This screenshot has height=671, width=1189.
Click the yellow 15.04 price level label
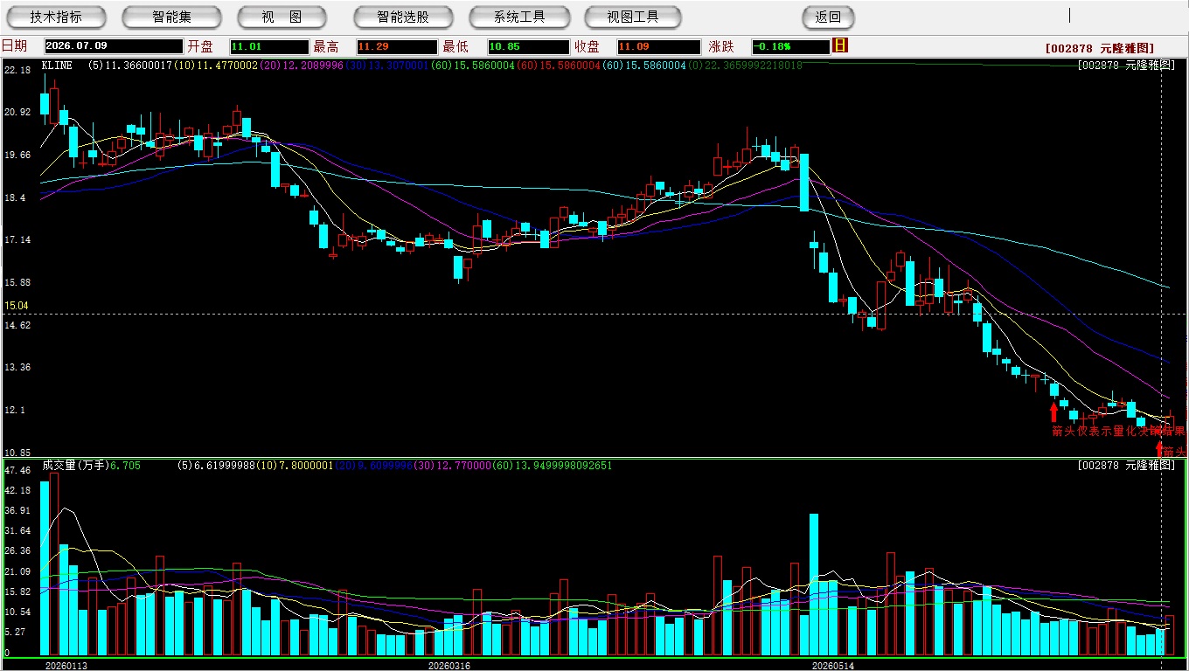[x=17, y=306]
